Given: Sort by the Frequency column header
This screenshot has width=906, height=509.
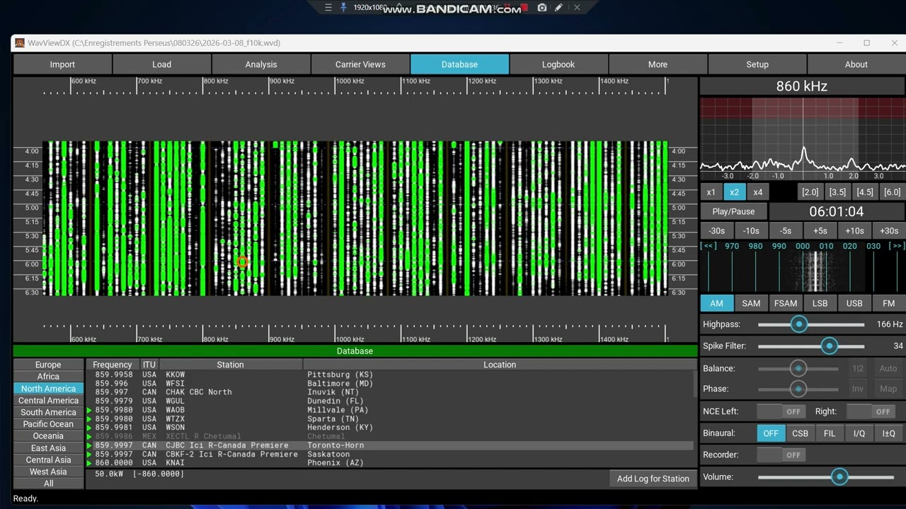Looking at the screenshot, I should [x=113, y=365].
